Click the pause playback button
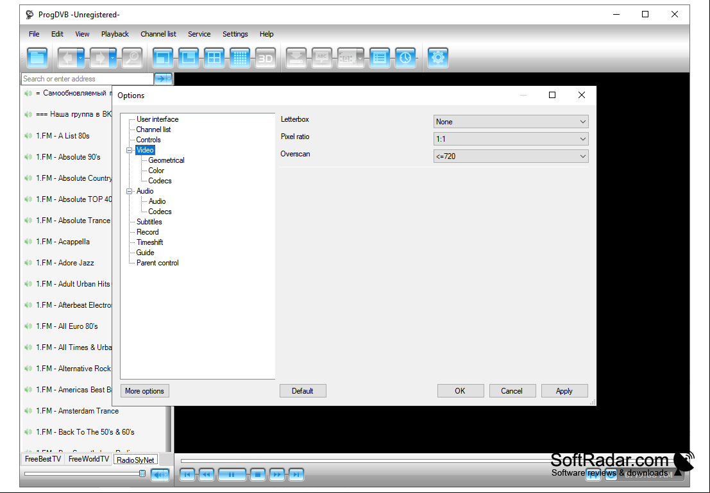 (232, 474)
